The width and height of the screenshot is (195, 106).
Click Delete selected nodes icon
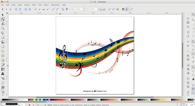[x=10, y=9]
